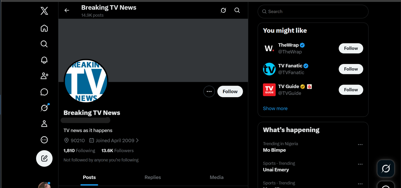This screenshot has width=401, height=188.
Task: Click 90210 location text
Action: (78, 141)
